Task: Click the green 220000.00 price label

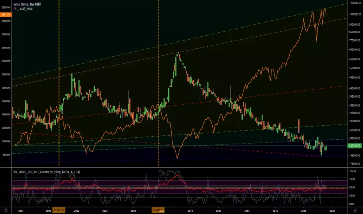Action: point(354,146)
